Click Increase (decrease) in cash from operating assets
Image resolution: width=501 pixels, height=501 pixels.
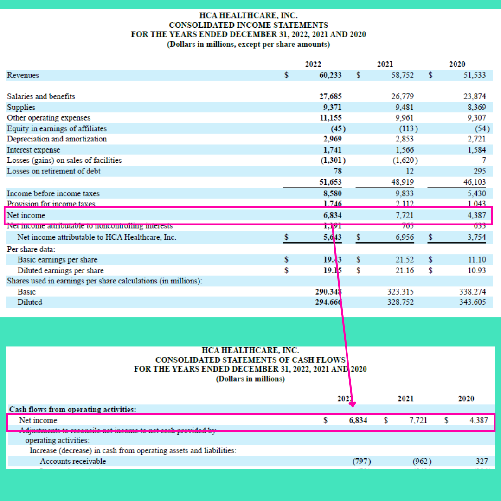pos(133,451)
